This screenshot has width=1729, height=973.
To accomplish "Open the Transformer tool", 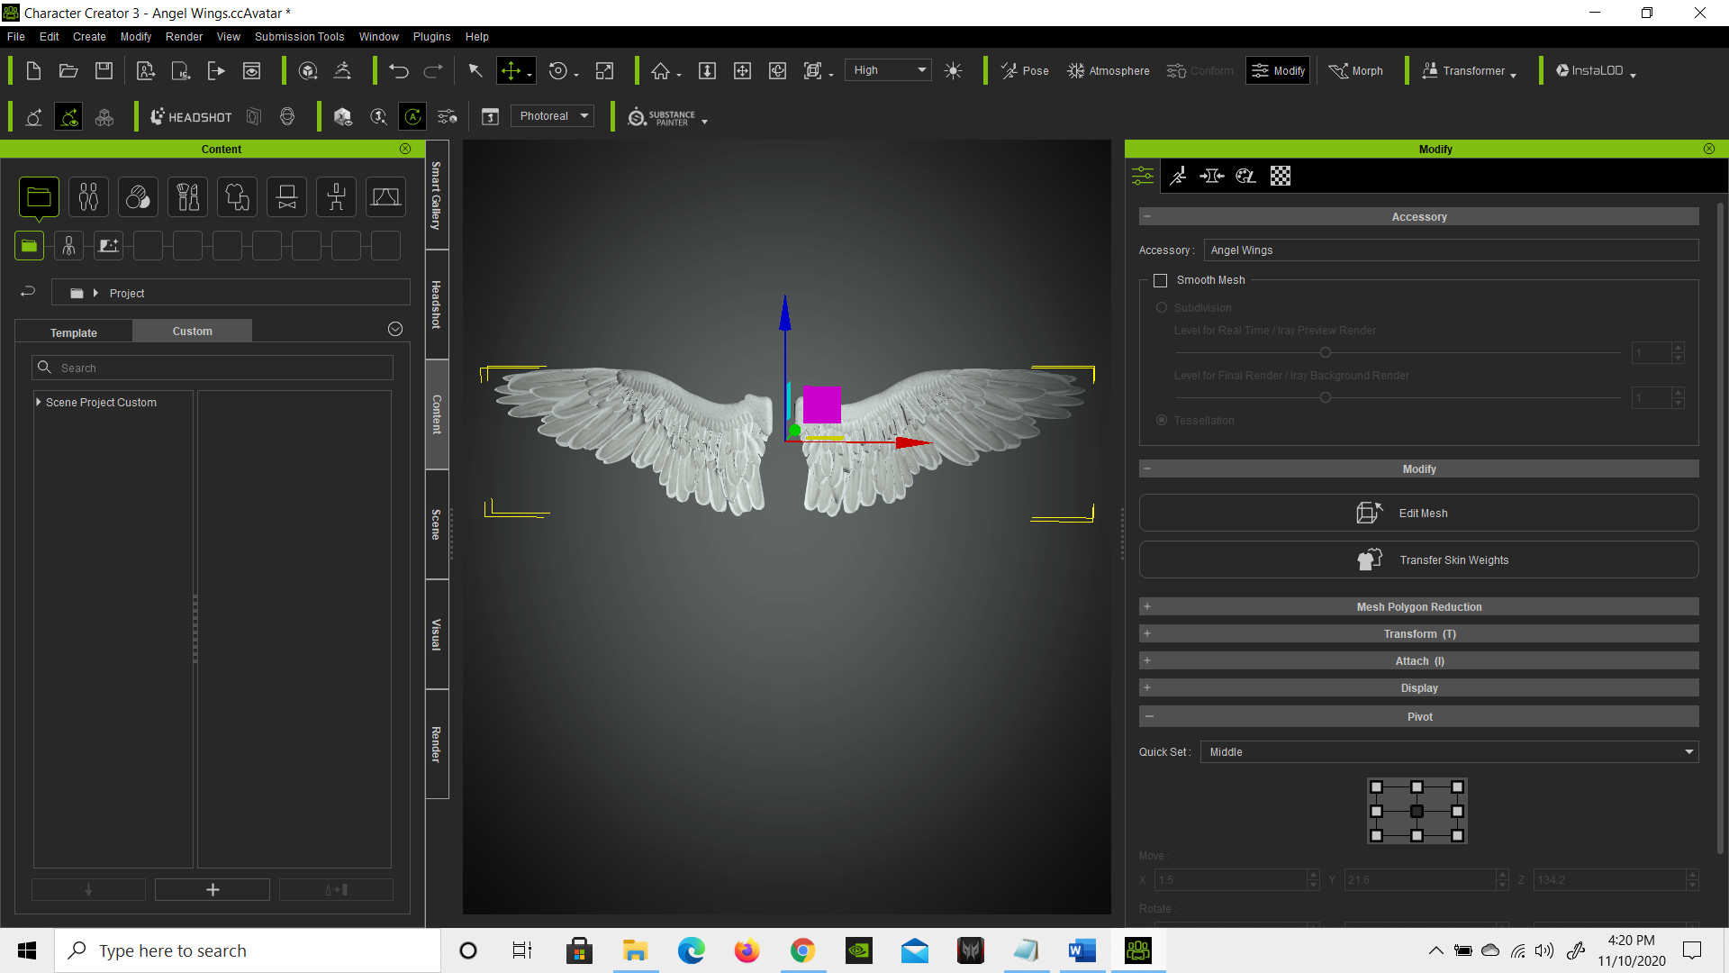I will 1463,71.
